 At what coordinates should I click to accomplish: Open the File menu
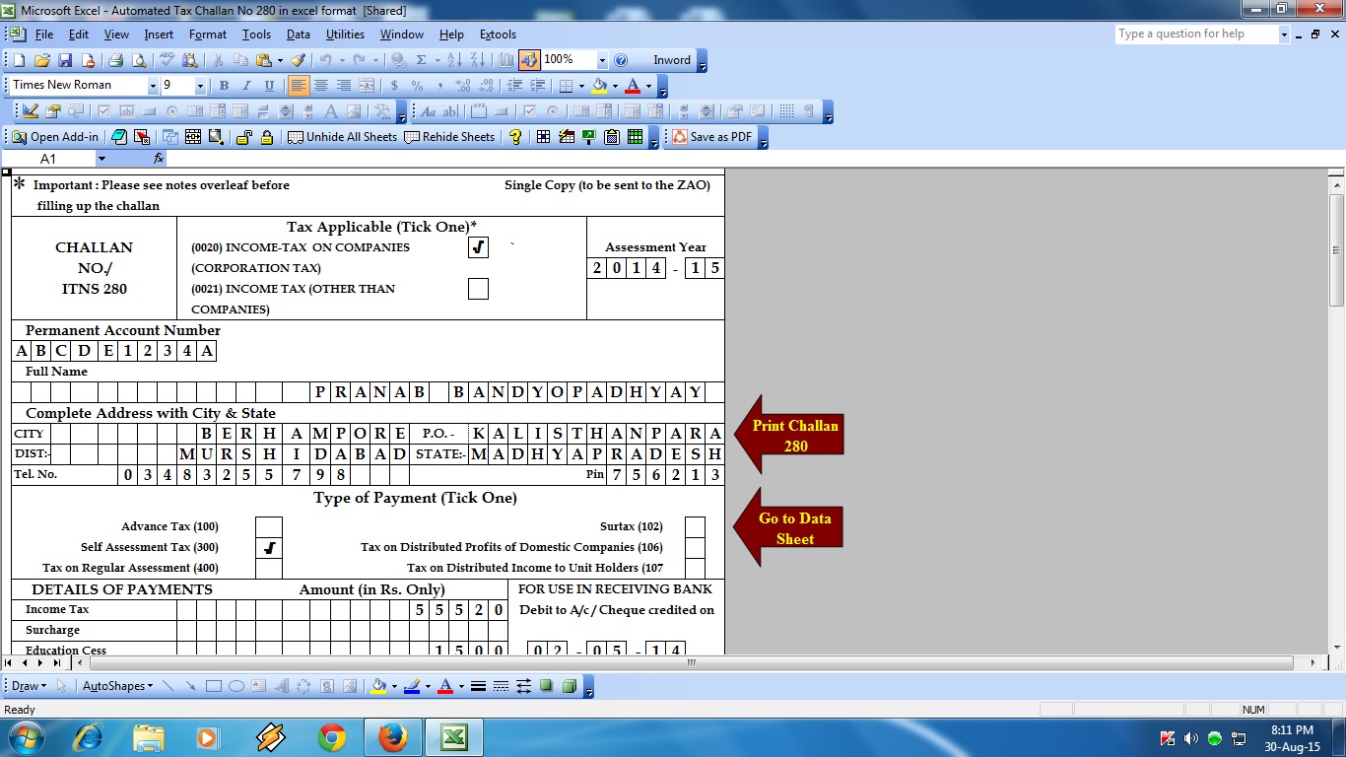tap(44, 34)
